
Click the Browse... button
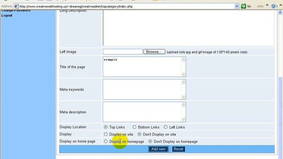tap(154, 52)
